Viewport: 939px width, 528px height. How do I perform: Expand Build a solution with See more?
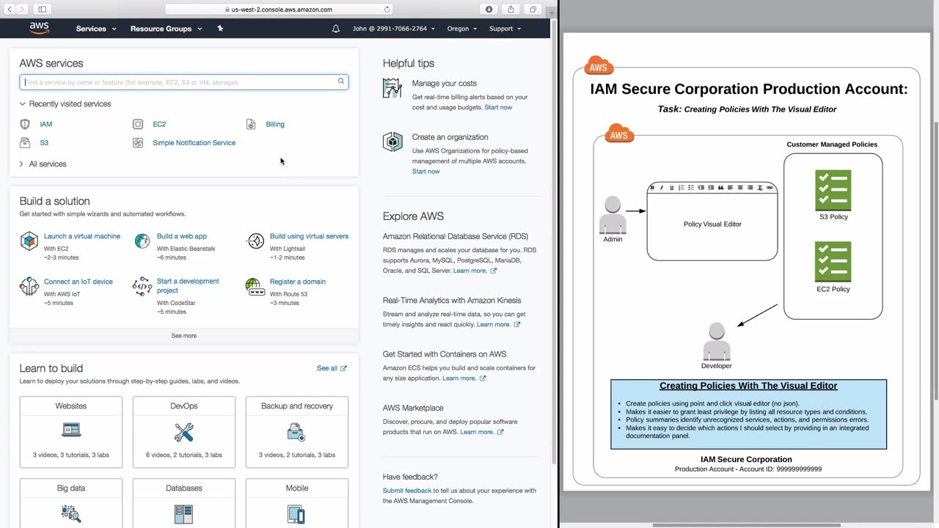click(x=184, y=336)
